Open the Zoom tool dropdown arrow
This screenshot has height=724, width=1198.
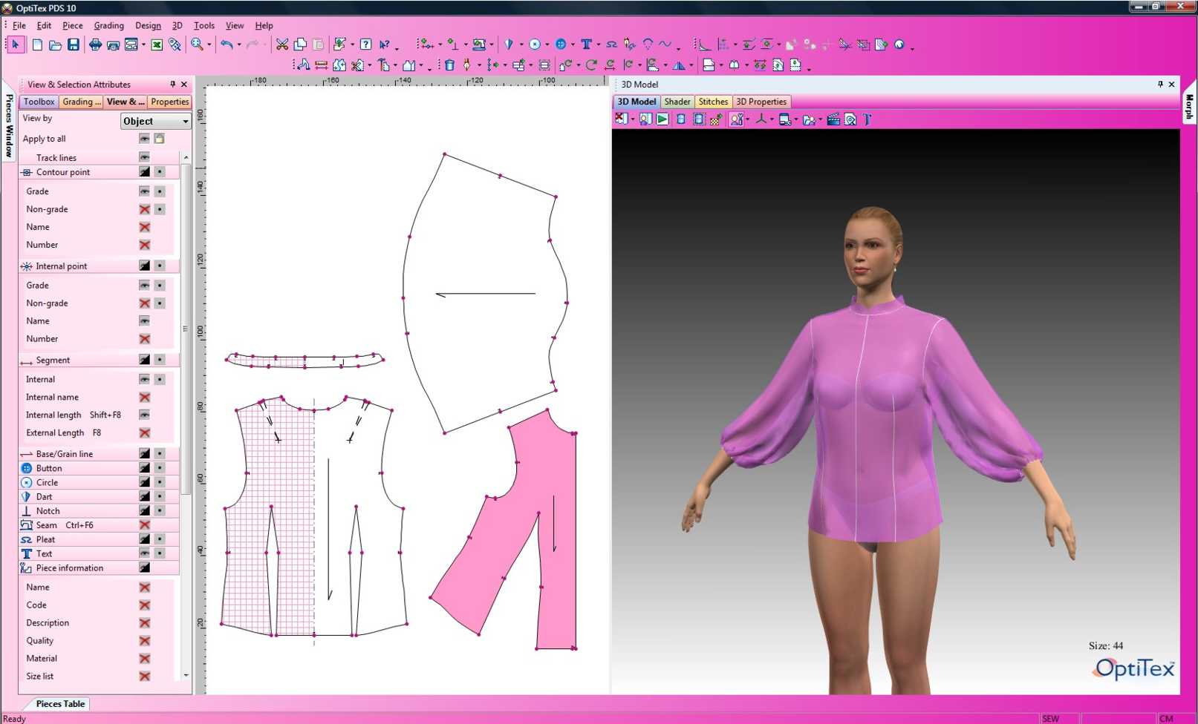coord(209,45)
